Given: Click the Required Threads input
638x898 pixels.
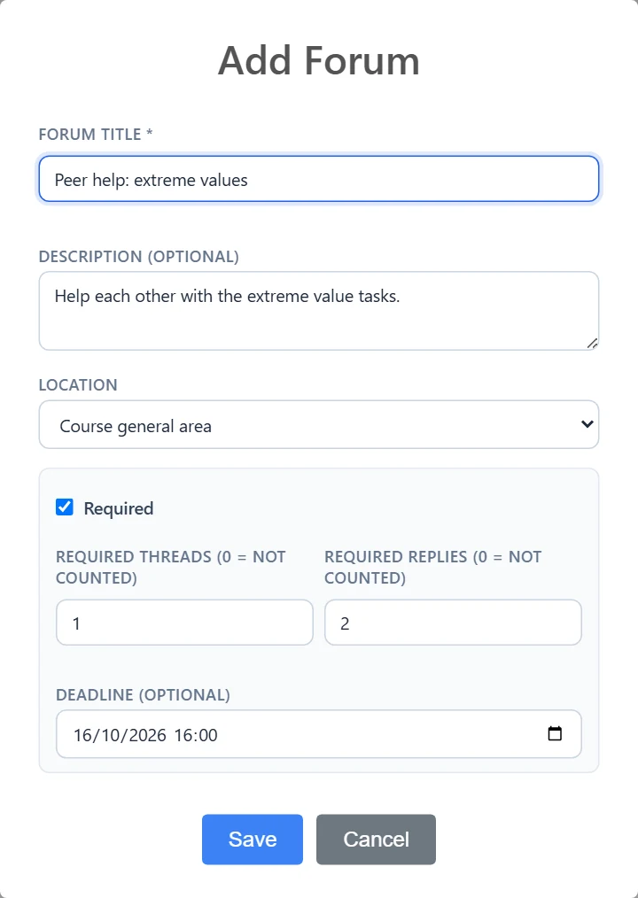Looking at the screenshot, I should point(184,623).
